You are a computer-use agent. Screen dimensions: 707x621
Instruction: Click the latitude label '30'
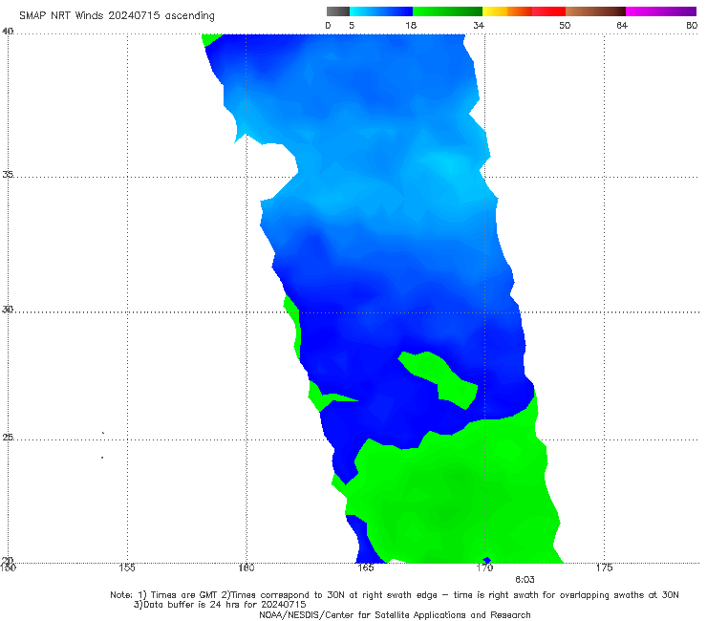click(x=8, y=309)
